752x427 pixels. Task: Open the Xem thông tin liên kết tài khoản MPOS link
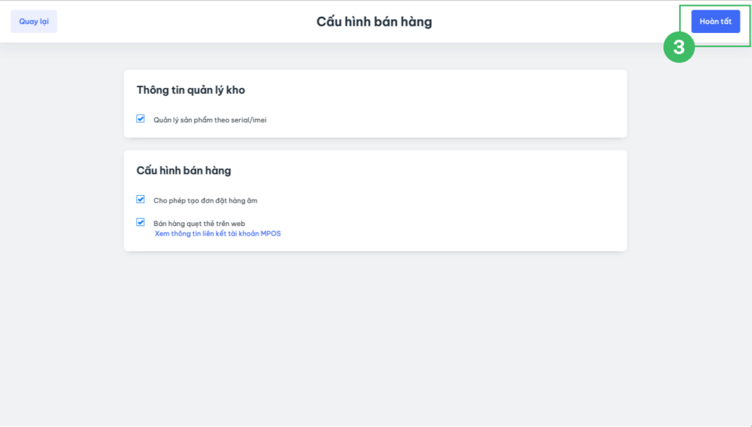[x=217, y=233]
